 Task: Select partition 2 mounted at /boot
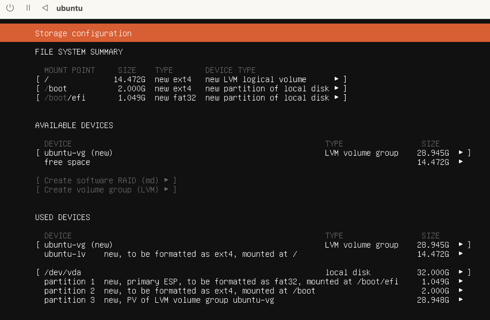(253, 291)
